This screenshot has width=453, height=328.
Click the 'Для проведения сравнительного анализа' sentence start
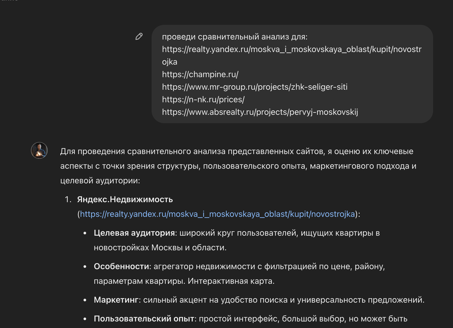click(x=143, y=152)
